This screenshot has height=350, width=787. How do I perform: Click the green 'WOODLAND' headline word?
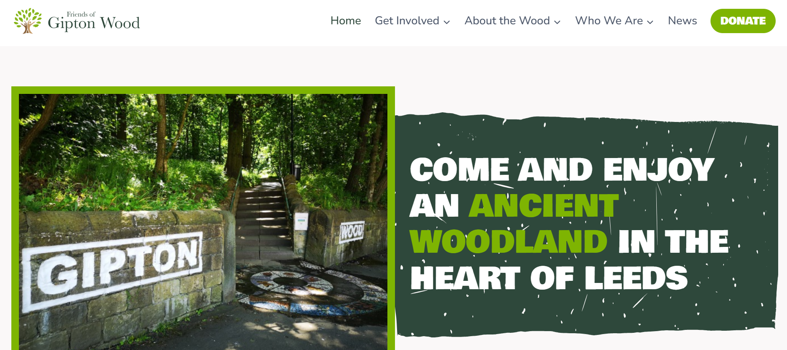click(x=508, y=242)
